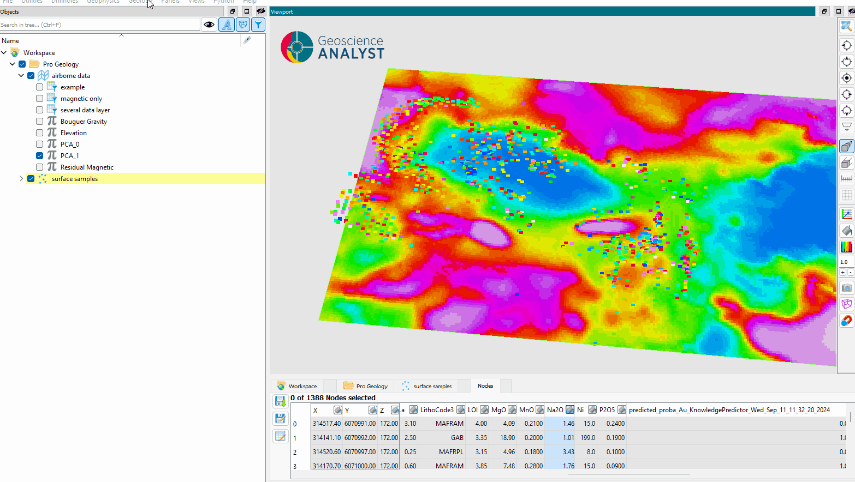Enable the several data layer checkbox
The height and width of the screenshot is (482, 855).
click(x=40, y=110)
